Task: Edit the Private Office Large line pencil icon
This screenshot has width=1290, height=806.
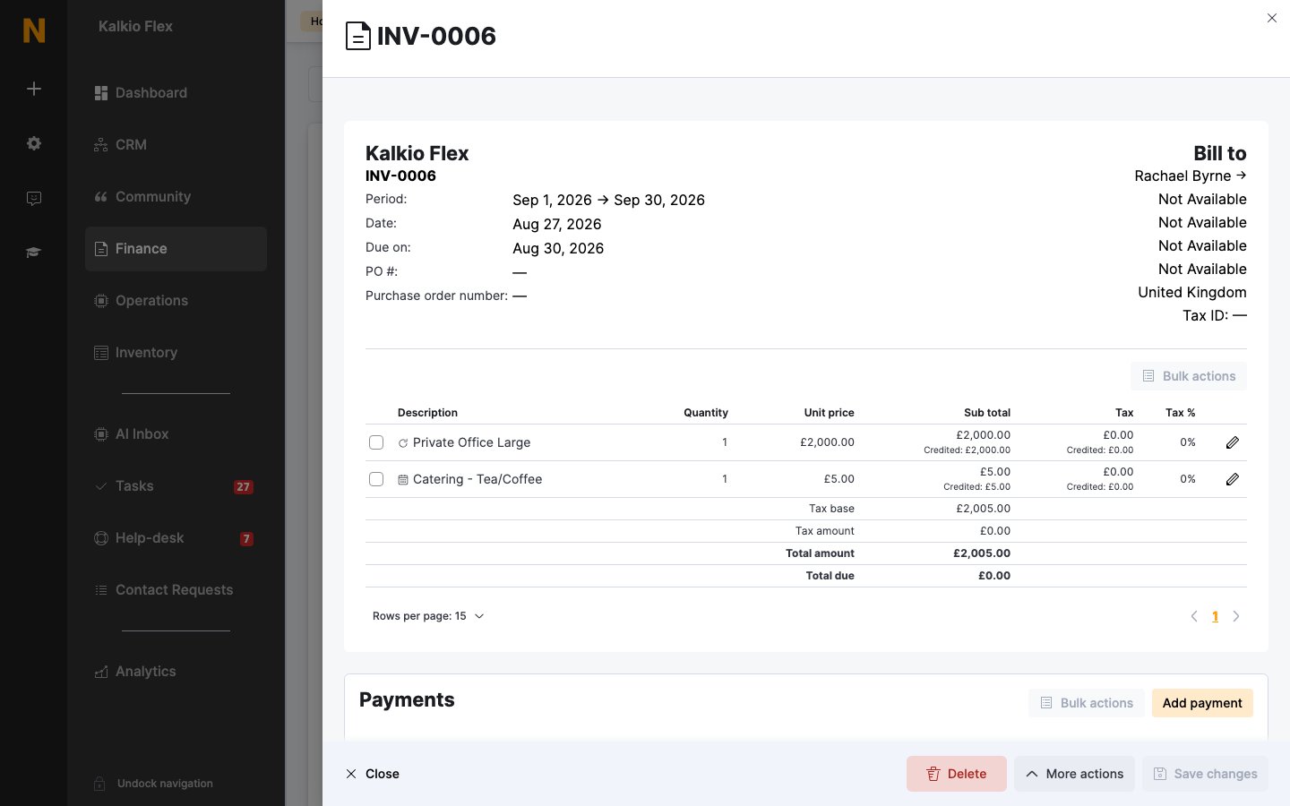Action: [x=1233, y=442]
